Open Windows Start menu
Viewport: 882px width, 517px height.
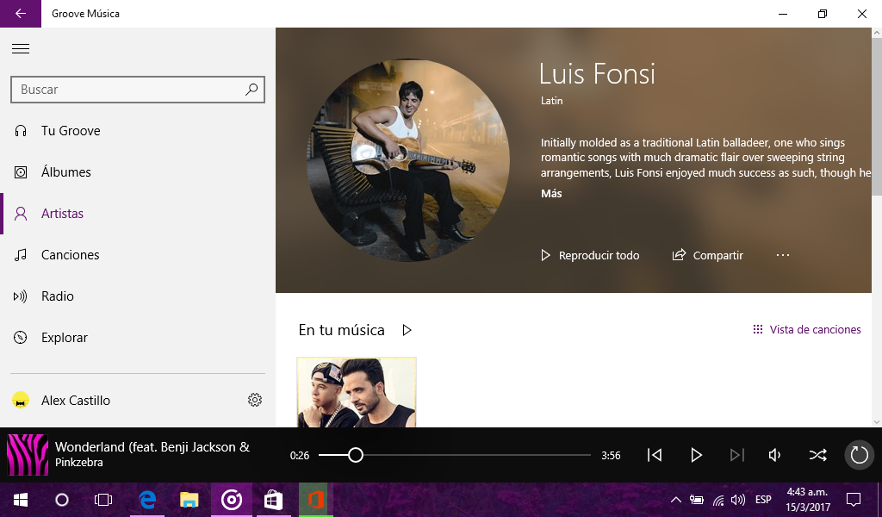tap(21, 500)
